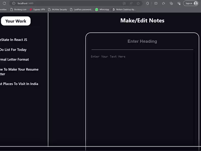Select the Letter Format note

(14, 59)
